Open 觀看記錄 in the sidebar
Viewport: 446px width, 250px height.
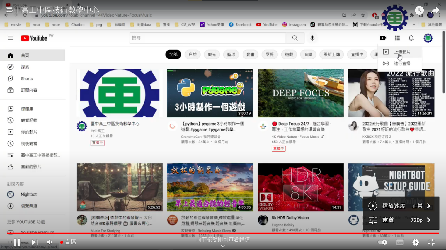coord(33,120)
